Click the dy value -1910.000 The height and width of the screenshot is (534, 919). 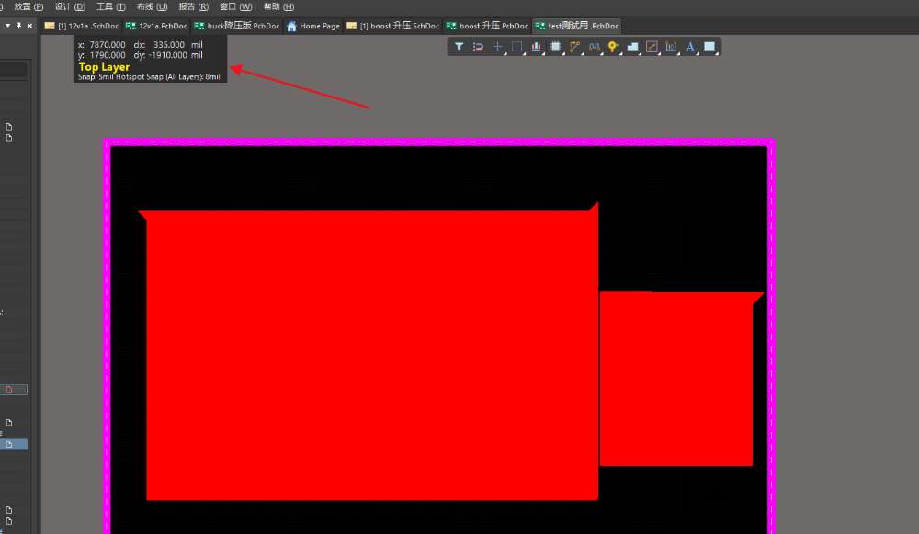click(x=168, y=55)
